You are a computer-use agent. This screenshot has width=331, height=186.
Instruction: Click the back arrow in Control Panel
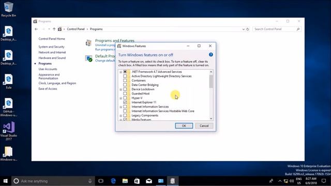pos(36,29)
